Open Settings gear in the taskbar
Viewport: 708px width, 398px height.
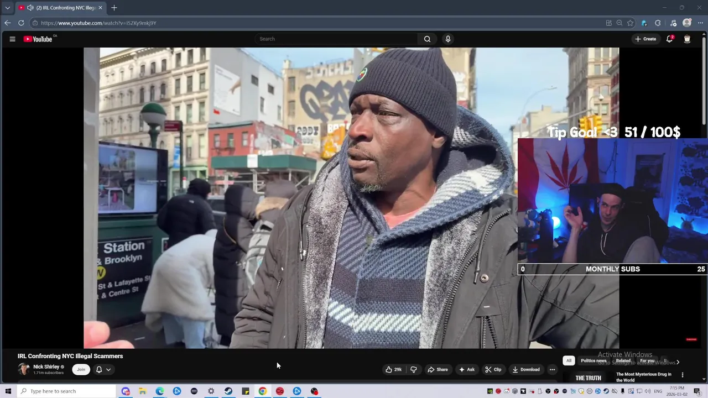click(x=211, y=391)
